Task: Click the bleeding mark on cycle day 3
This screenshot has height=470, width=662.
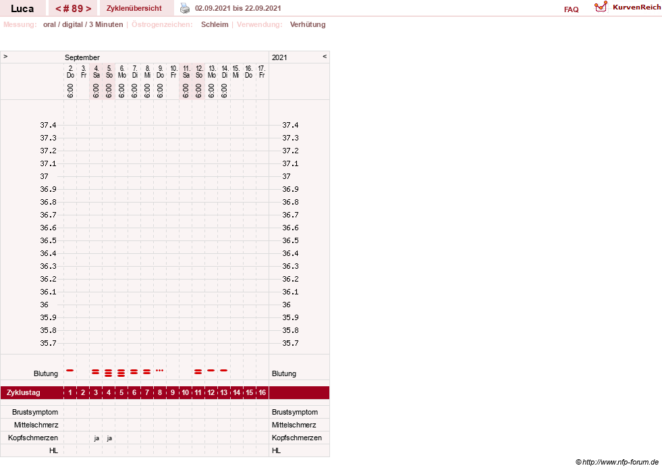Action: pos(96,372)
